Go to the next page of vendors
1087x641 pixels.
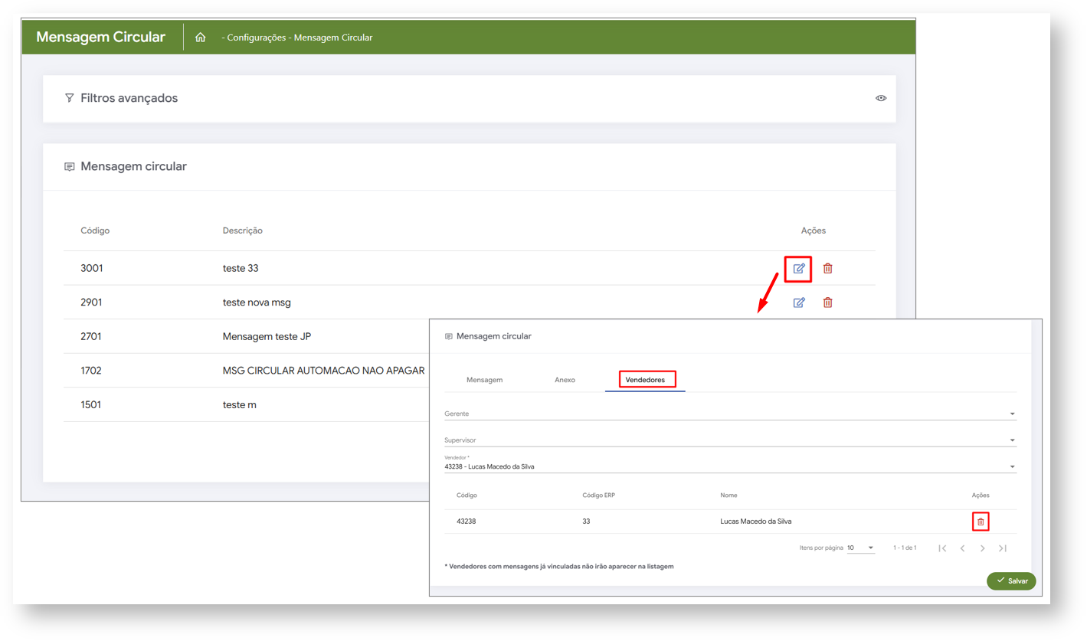coord(982,548)
